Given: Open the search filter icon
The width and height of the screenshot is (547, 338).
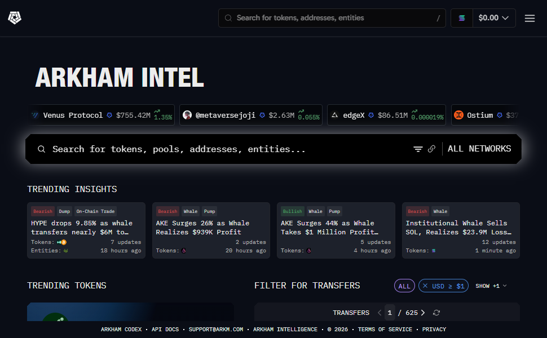Looking at the screenshot, I should point(418,149).
